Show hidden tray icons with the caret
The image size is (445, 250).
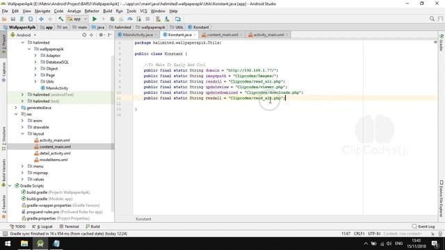pos(366,244)
